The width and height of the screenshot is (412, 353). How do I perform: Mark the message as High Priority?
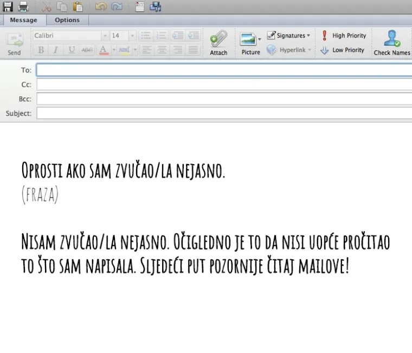coord(344,36)
